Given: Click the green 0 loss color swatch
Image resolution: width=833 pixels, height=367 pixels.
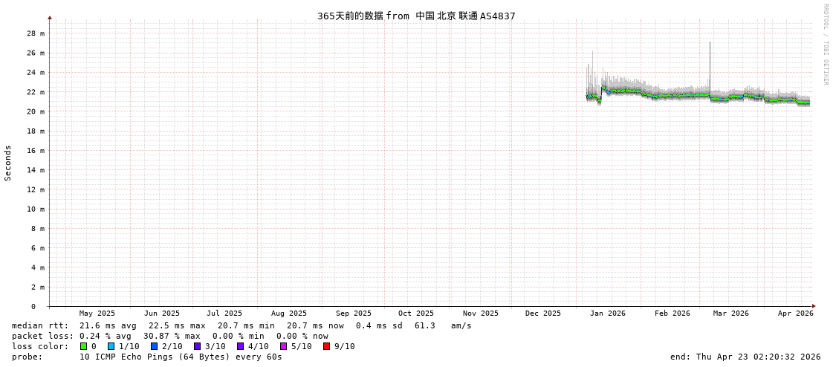Looking at the screenshot, I should click(x=83, y=346).
